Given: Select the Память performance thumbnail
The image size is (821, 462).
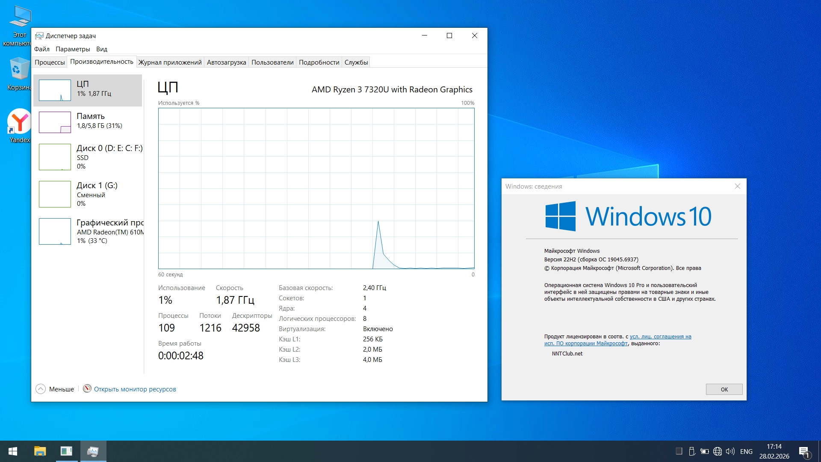Looking at the screenshot, I should coord(55,122).
